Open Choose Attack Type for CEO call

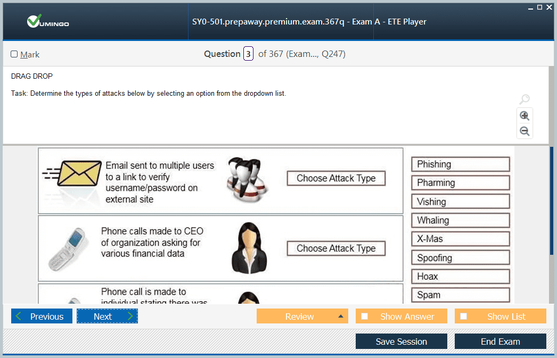tap(336, 248)
